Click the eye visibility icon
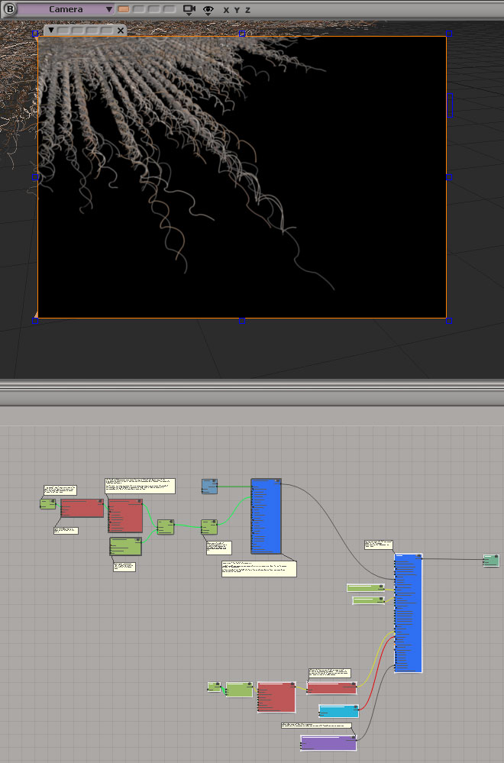 click(x=208, y=10)
